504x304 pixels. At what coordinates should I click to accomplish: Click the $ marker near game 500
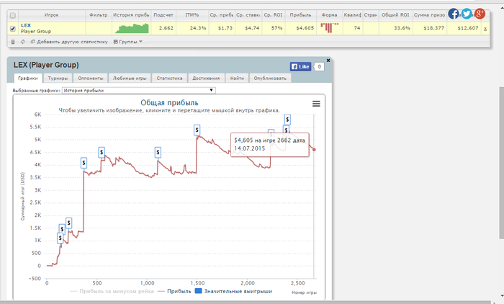[102, 152]
